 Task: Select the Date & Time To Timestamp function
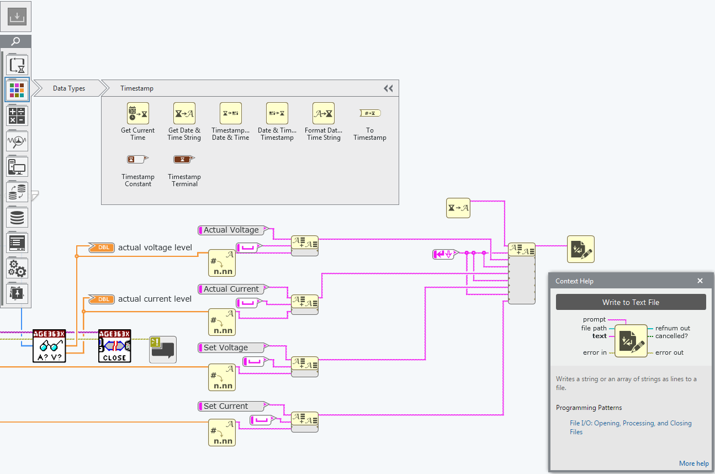(x=277, y=113)
